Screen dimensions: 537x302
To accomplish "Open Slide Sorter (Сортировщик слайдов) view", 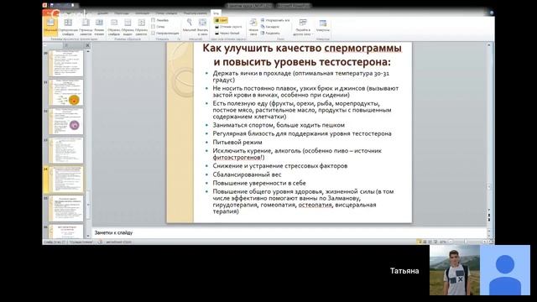I will (x=68, y=27).
